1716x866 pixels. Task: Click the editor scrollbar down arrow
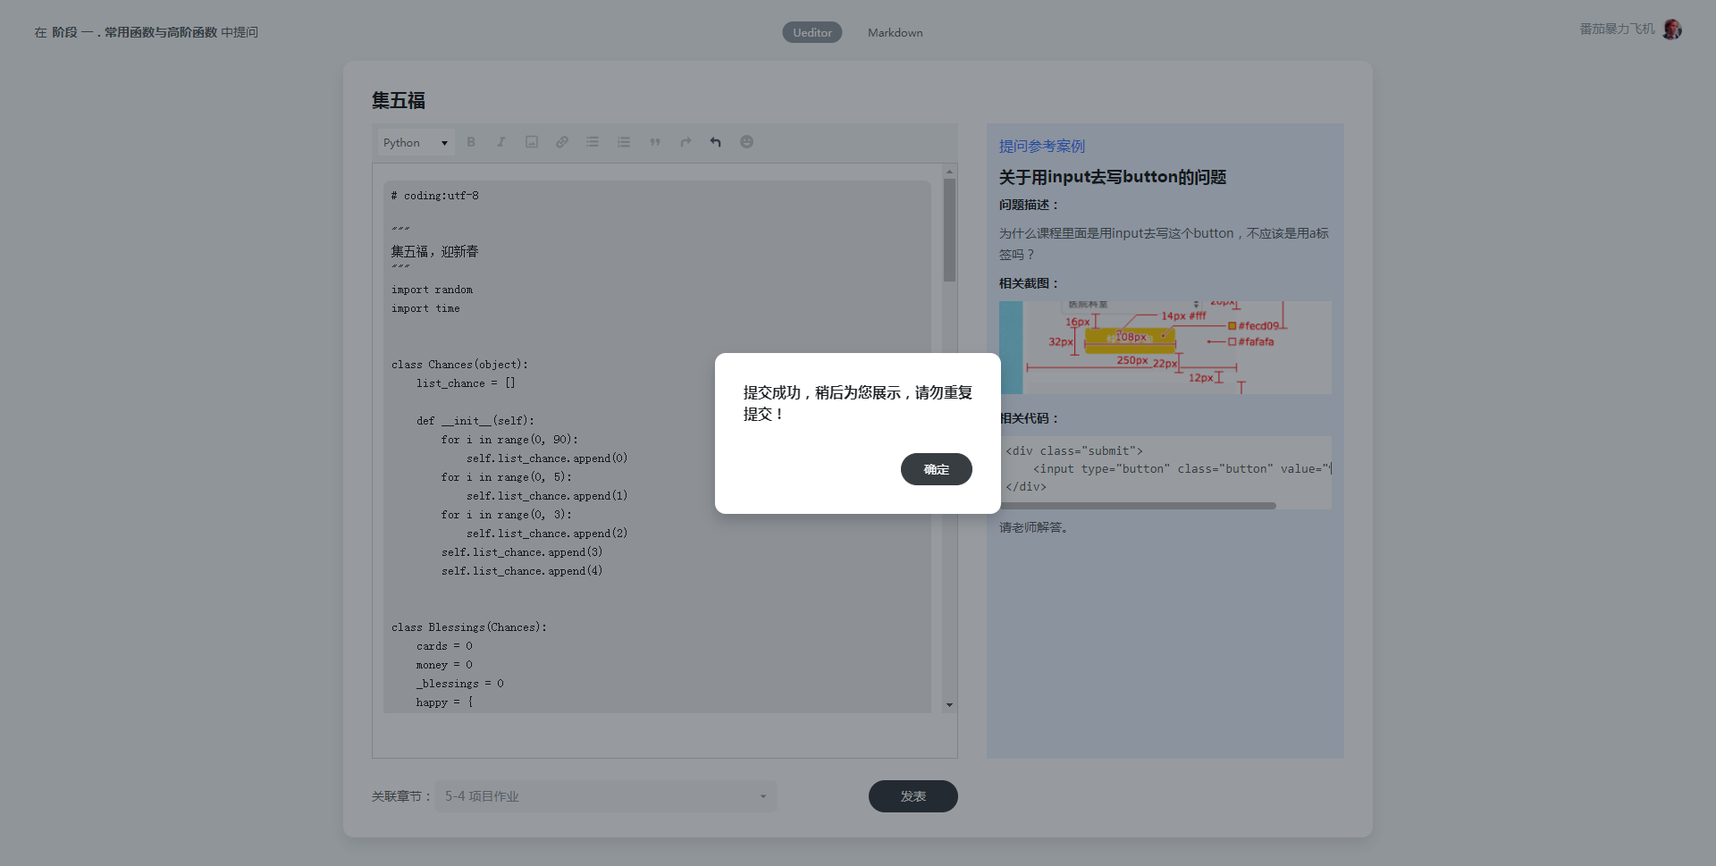click(x=949, y=705)
